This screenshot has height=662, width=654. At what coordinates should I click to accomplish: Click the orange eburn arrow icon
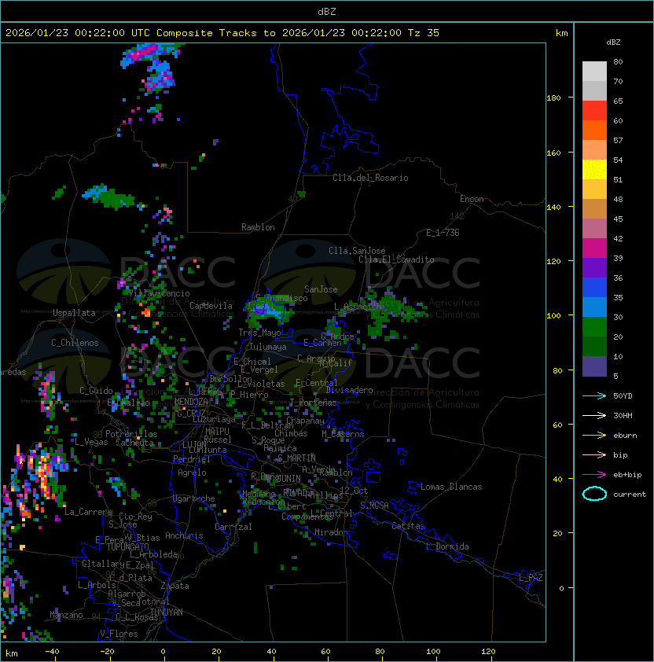pos(594,435)
